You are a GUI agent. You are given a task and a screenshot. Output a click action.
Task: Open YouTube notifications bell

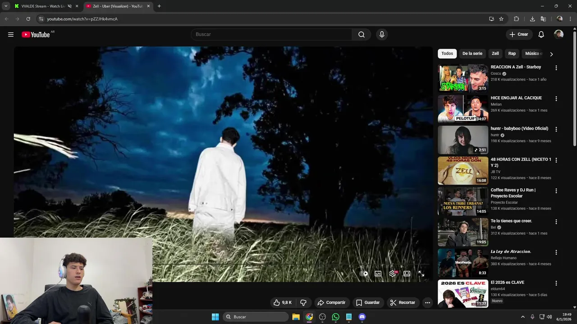point(541,35)
